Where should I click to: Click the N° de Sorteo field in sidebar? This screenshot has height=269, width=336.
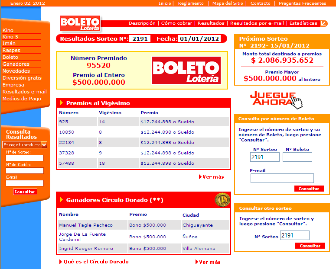pyautogui.click(x=25, y=158)
